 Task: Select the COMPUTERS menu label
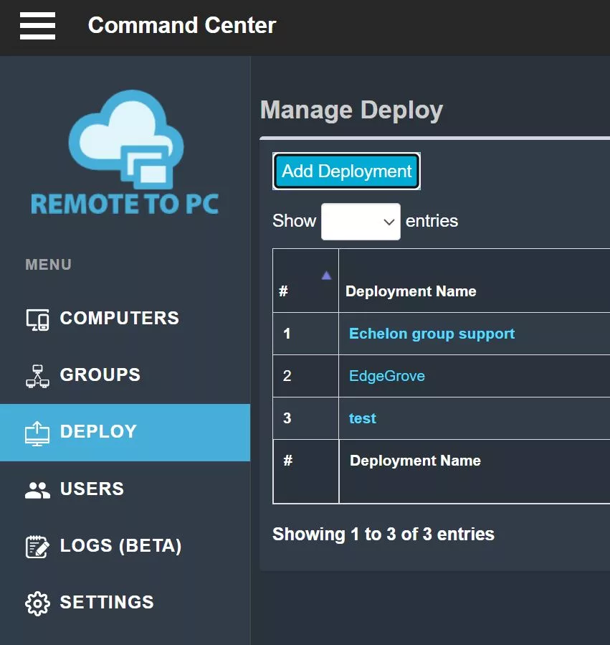click(119, 319)
